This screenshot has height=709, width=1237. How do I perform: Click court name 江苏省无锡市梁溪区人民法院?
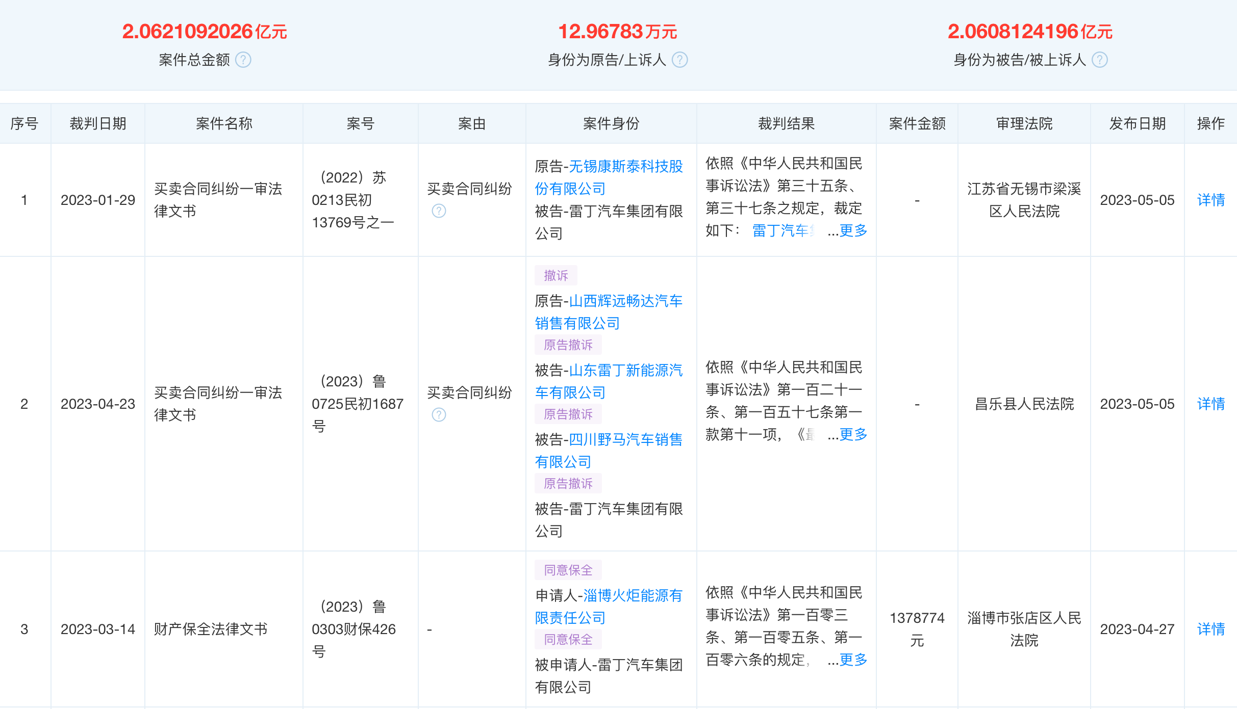pos(1024,200)
